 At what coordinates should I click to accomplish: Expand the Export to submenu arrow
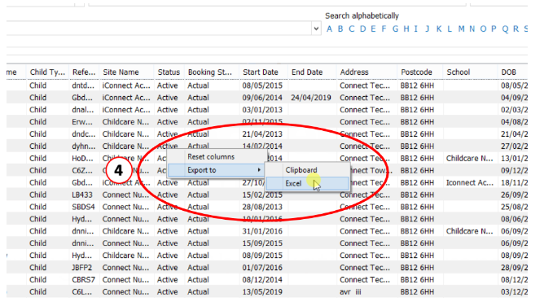tap(259, 170)
